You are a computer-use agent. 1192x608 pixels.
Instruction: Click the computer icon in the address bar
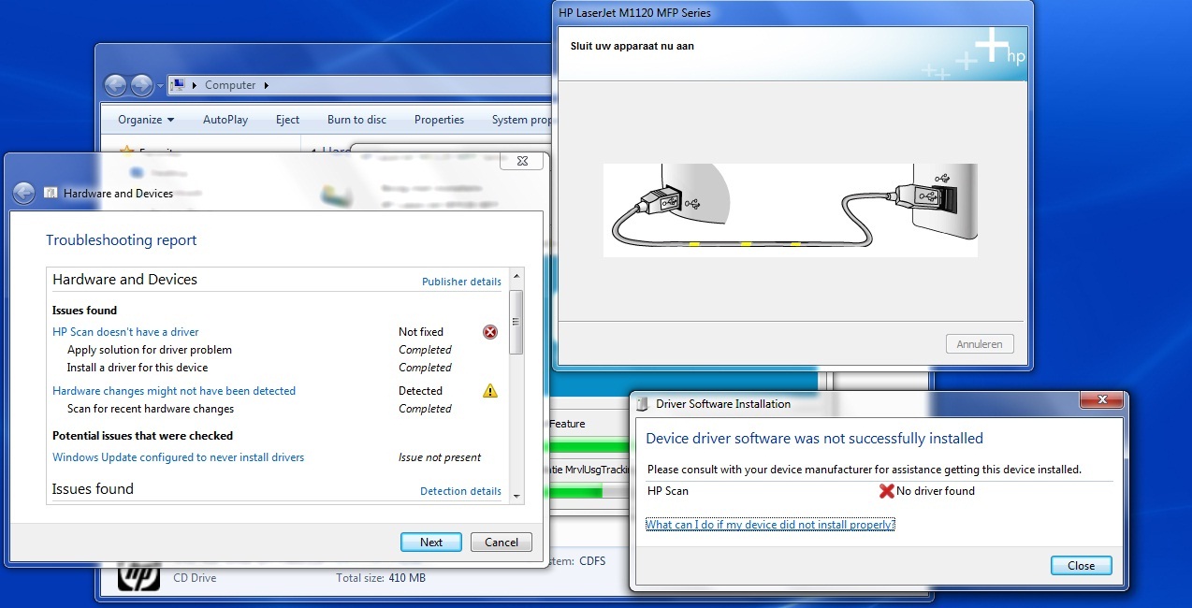coord(178,85)
